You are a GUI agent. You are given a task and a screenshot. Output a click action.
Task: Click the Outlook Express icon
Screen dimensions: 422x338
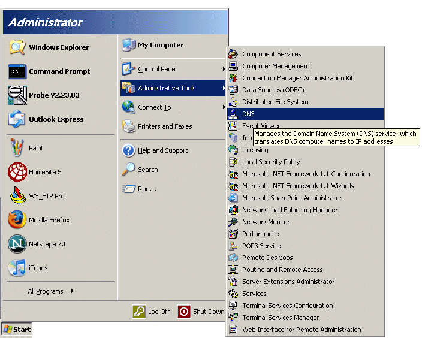pyautogui.click(x=17, y=119)
